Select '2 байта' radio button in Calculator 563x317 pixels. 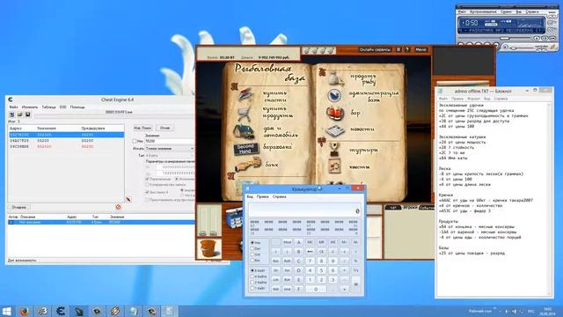[x=252, y=283]
